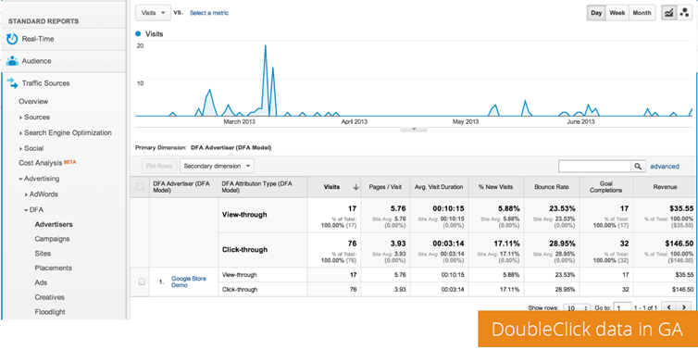Click the search magnifier icon
Image resolution: width=698 pixels, height=350 pixels.
(638, 166)
